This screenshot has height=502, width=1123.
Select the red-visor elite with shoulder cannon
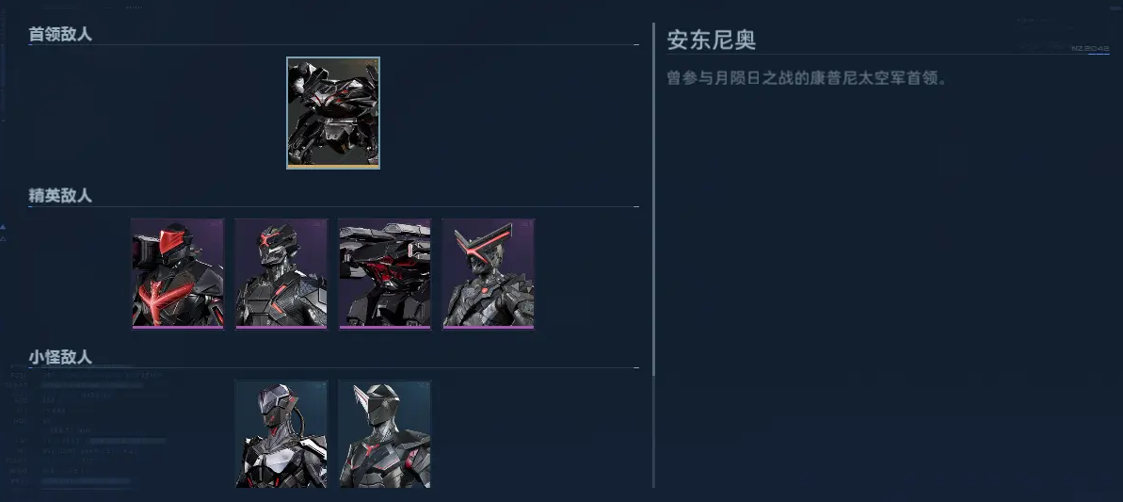click(x=178, y=273)
